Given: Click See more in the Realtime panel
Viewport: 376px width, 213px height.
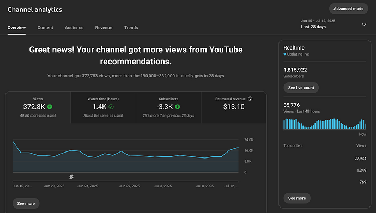Looking at the screenshot, I should click(297, 198).
